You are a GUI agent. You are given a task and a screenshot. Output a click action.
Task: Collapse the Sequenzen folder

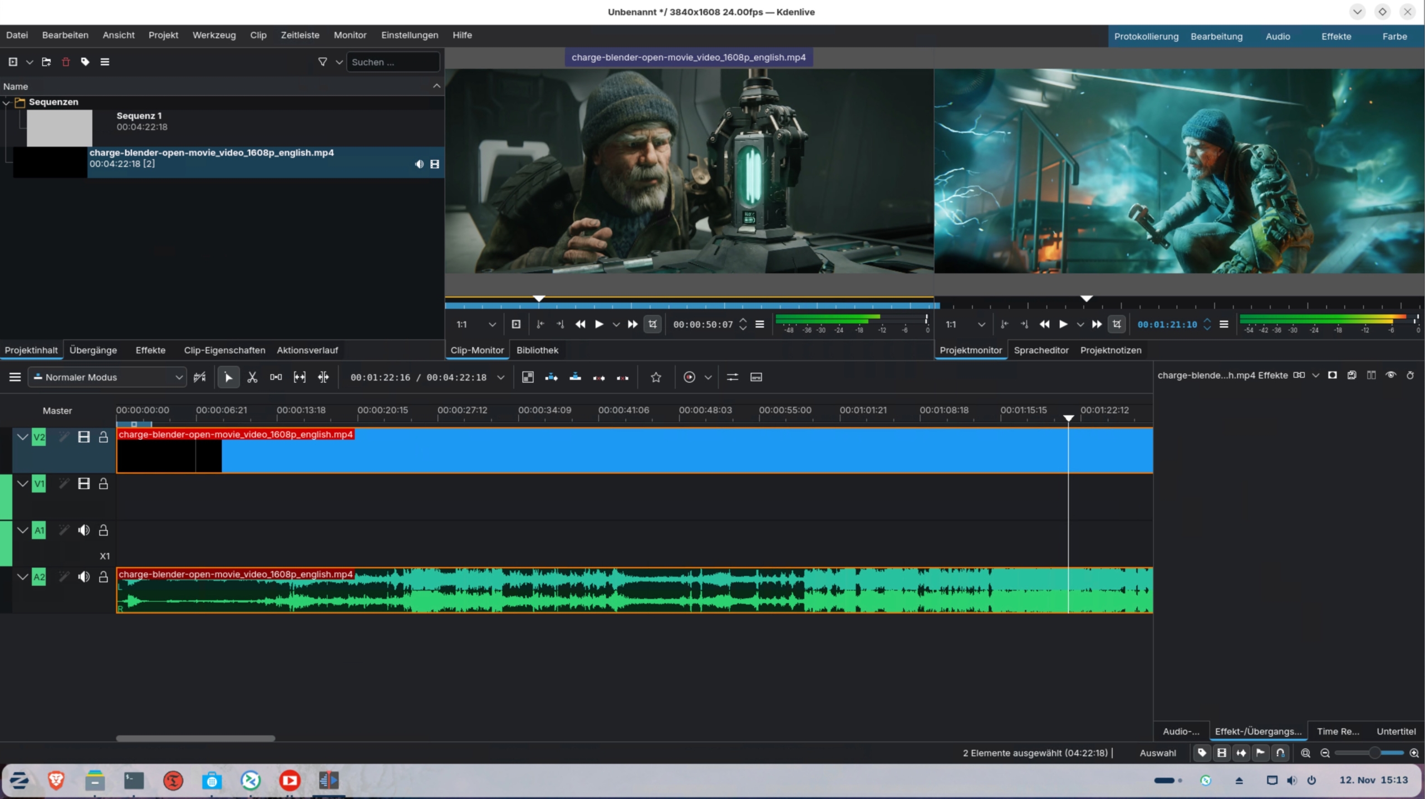tap(7, 102)
